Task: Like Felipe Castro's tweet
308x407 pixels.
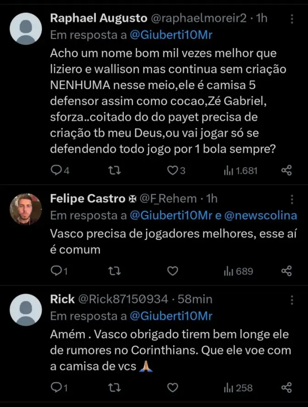Action: pos(172,271)
